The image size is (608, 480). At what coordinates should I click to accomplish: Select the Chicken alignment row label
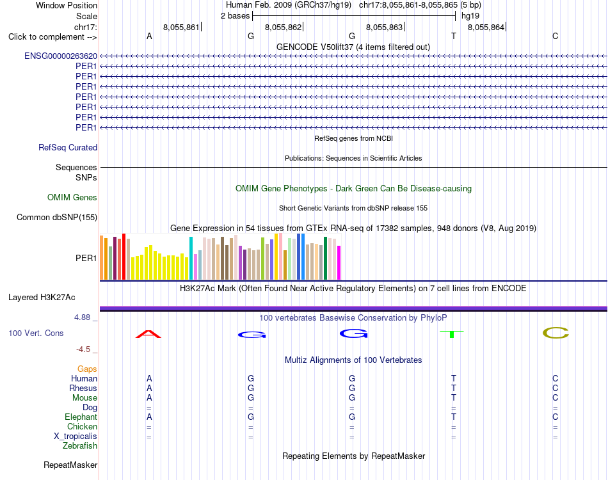pos(82,426)
